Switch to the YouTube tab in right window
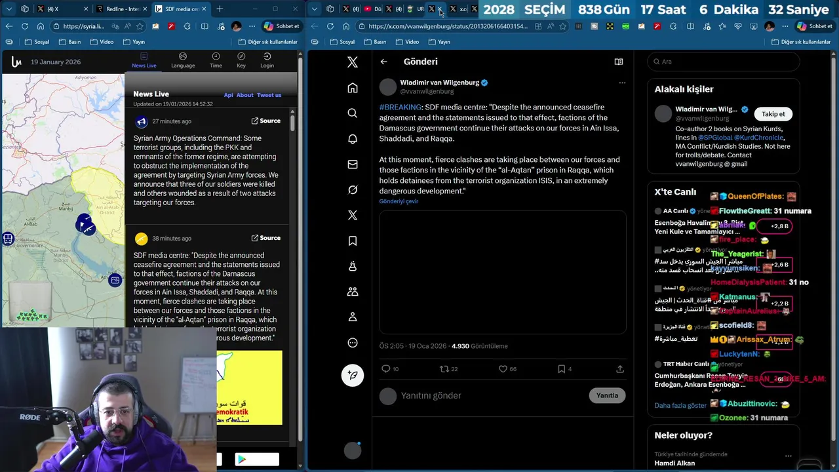The image size is (839, 472). point(373,9)
